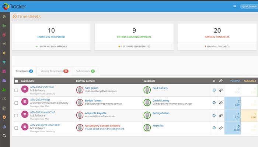Click pink assignment icon for ASN-2014
This screenshot has width=258, height=147.
pyautogui.click(x=25, y=89)
